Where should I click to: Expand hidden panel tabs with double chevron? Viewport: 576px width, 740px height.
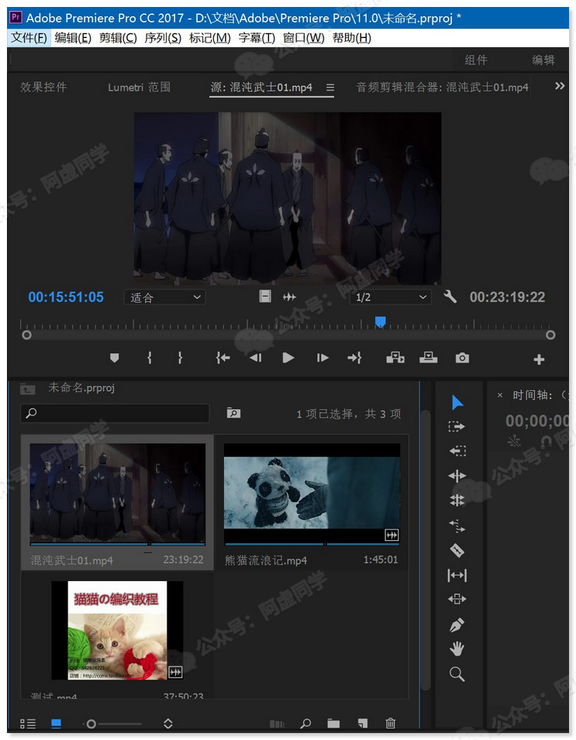click(x=560, y=87)
